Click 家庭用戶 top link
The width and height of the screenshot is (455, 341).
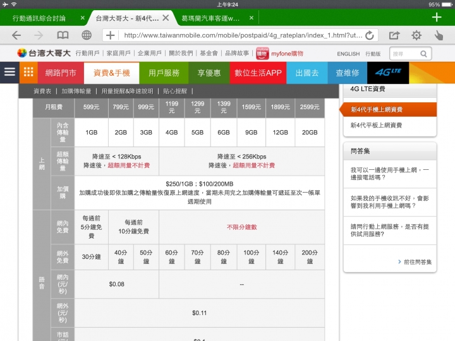(118, 53)
